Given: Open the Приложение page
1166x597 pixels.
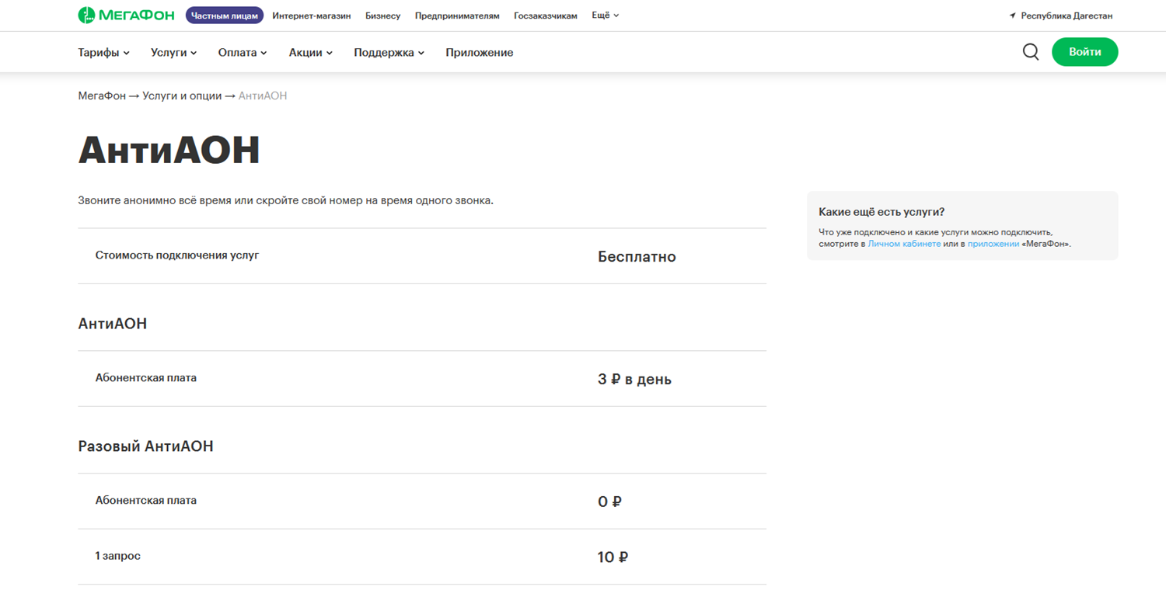Looking at the screenshot, I should coord(480,53).
